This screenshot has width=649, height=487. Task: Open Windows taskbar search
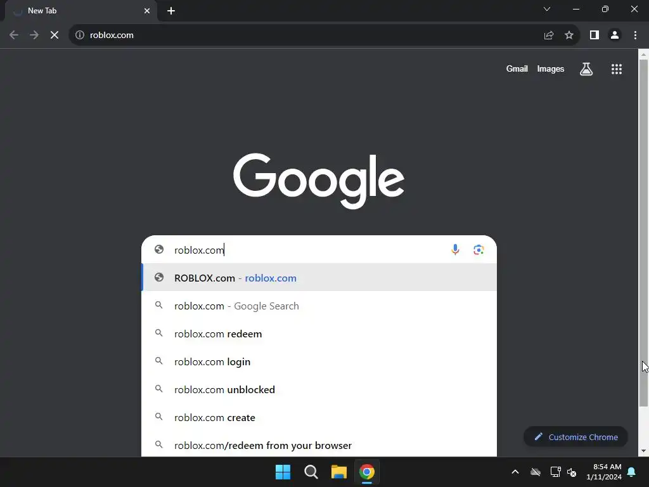pyautogui.click(x=311, y=472)
